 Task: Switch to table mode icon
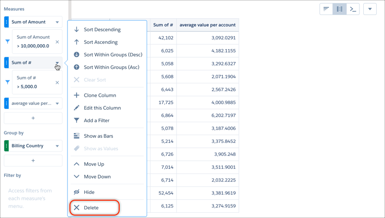(339, 9)
